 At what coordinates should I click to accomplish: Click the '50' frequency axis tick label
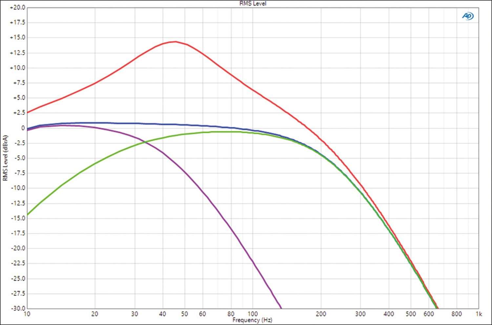[x=185, y=314]
